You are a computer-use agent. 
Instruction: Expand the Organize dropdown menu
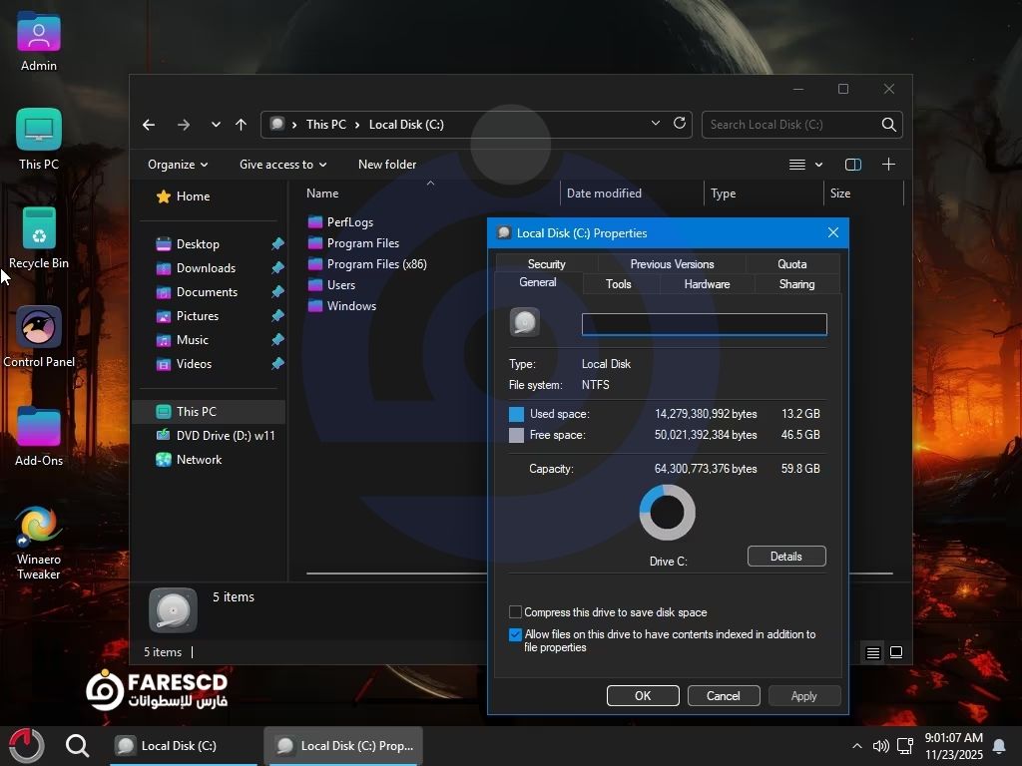click(x=178, y=165)
